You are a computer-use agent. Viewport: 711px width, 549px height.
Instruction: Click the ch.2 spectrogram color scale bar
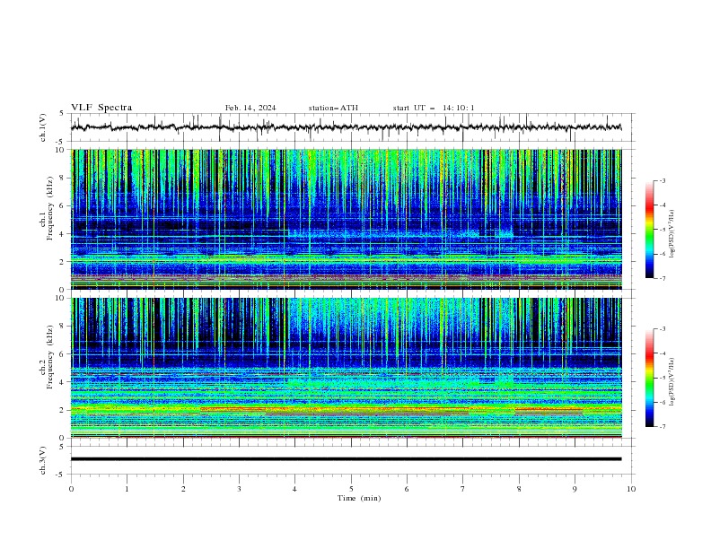(x=649, y=378)
